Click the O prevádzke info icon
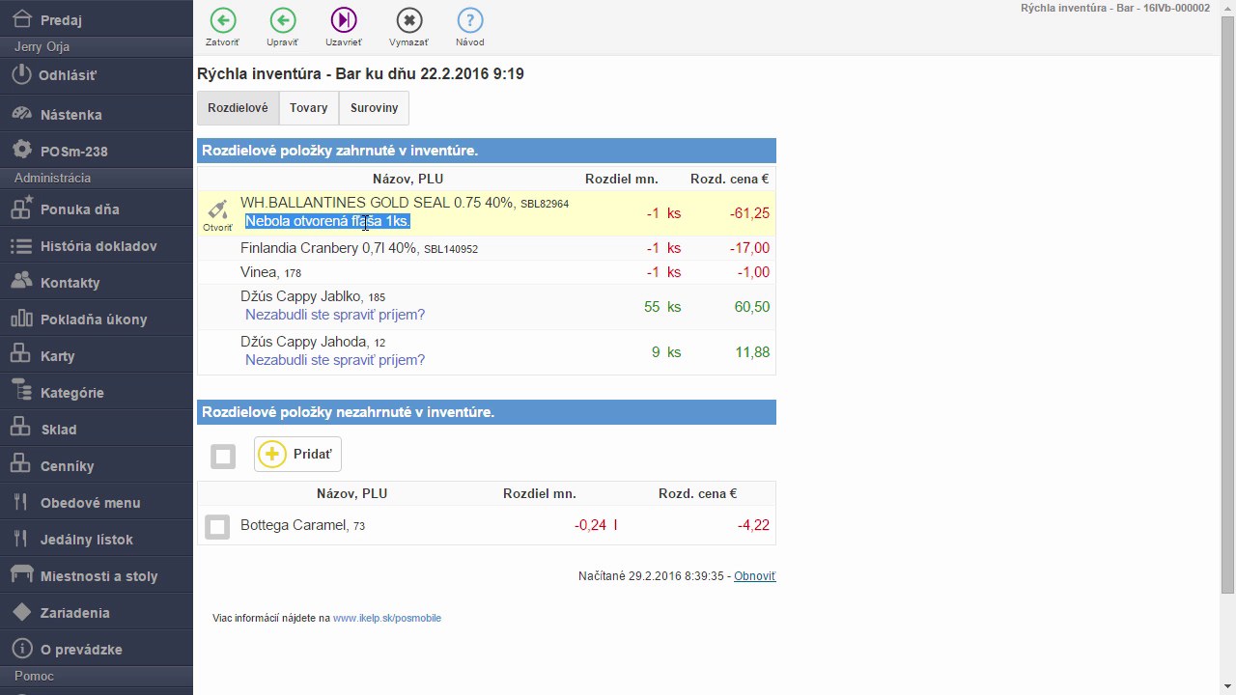Image resolution: width=1236 pixels, height=695 pixels. click(21, 649)
